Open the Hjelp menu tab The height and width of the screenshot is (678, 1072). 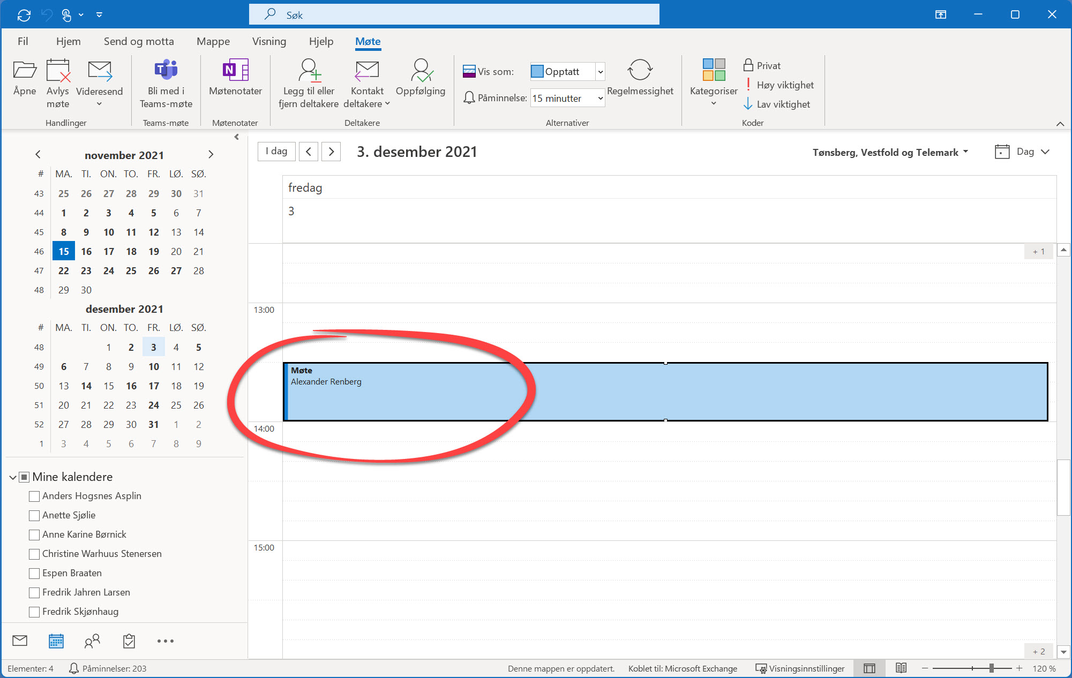point(321,41)
